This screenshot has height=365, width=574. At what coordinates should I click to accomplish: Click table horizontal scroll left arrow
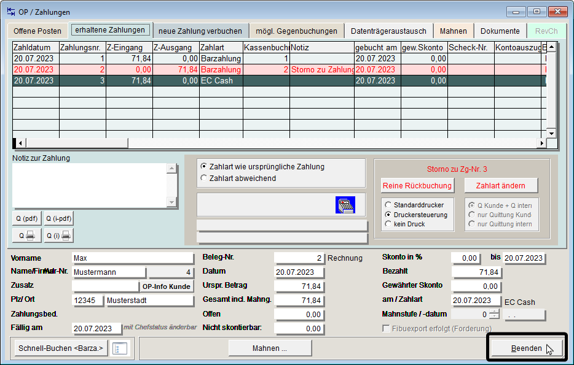click(21, 143)
